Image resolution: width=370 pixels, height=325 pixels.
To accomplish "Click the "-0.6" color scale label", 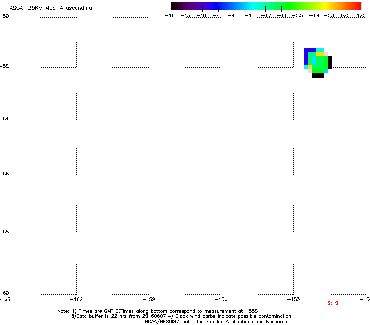I will pos(282,16).
